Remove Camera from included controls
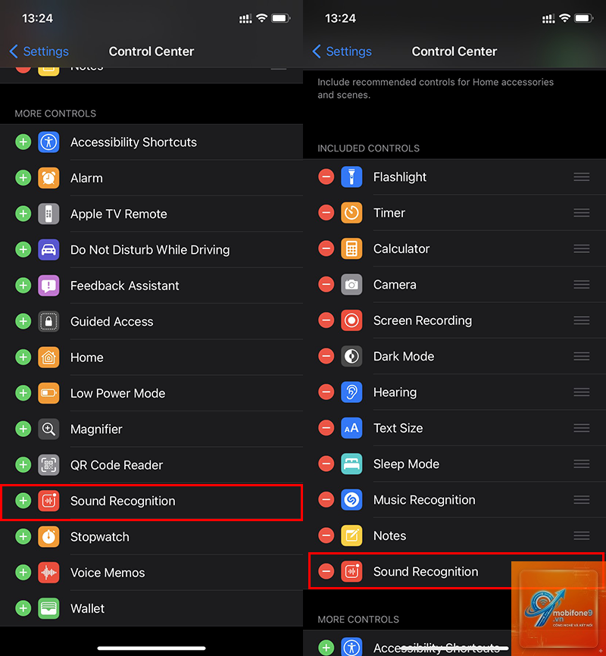 pos(326,285)
